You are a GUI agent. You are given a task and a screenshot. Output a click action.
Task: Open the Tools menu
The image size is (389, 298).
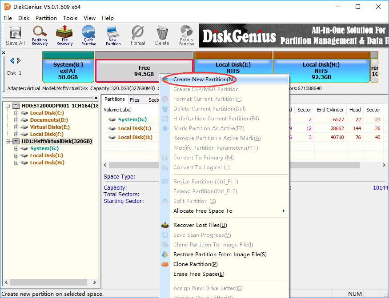coord(70,18)
